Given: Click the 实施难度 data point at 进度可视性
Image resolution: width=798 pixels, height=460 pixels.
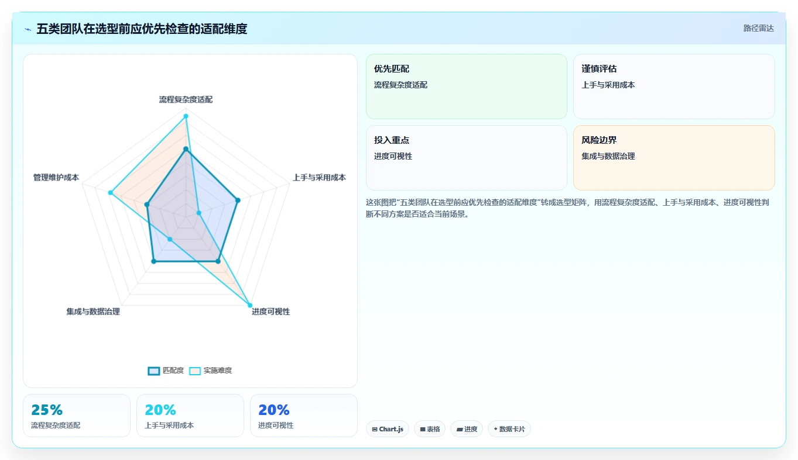Looking at the screenshot, I should click(250, 305).
